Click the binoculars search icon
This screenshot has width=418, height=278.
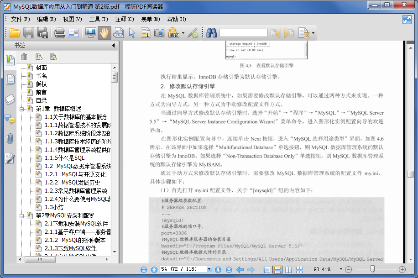(x=211, y=33)
